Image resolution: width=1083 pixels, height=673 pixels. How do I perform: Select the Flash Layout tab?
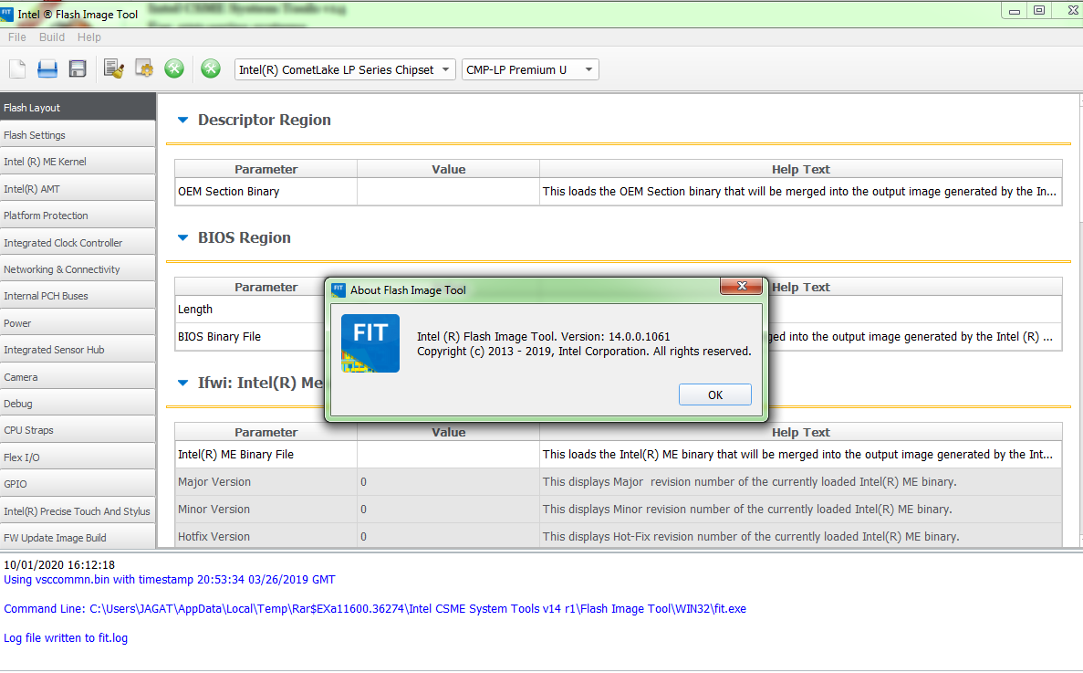(x=78, y=108)
